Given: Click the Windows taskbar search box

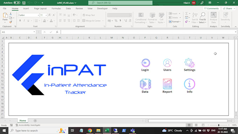Looking at the screenshot, I should click(38, 130).
